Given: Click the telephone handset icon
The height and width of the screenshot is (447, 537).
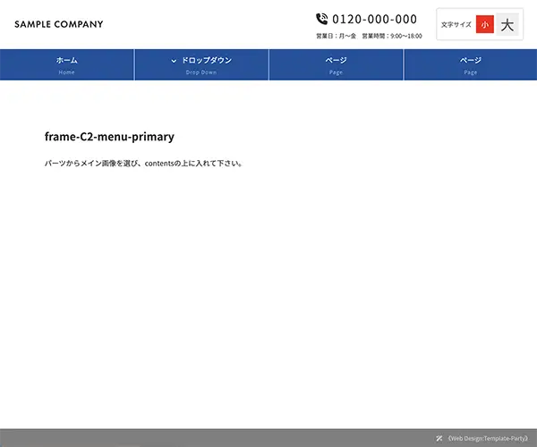Looking at the screenshot, I should point(322,19).
